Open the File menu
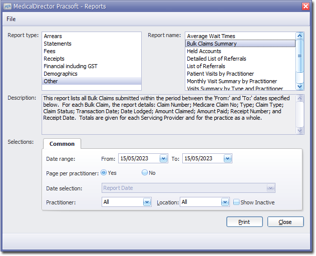 pos(11,19)
